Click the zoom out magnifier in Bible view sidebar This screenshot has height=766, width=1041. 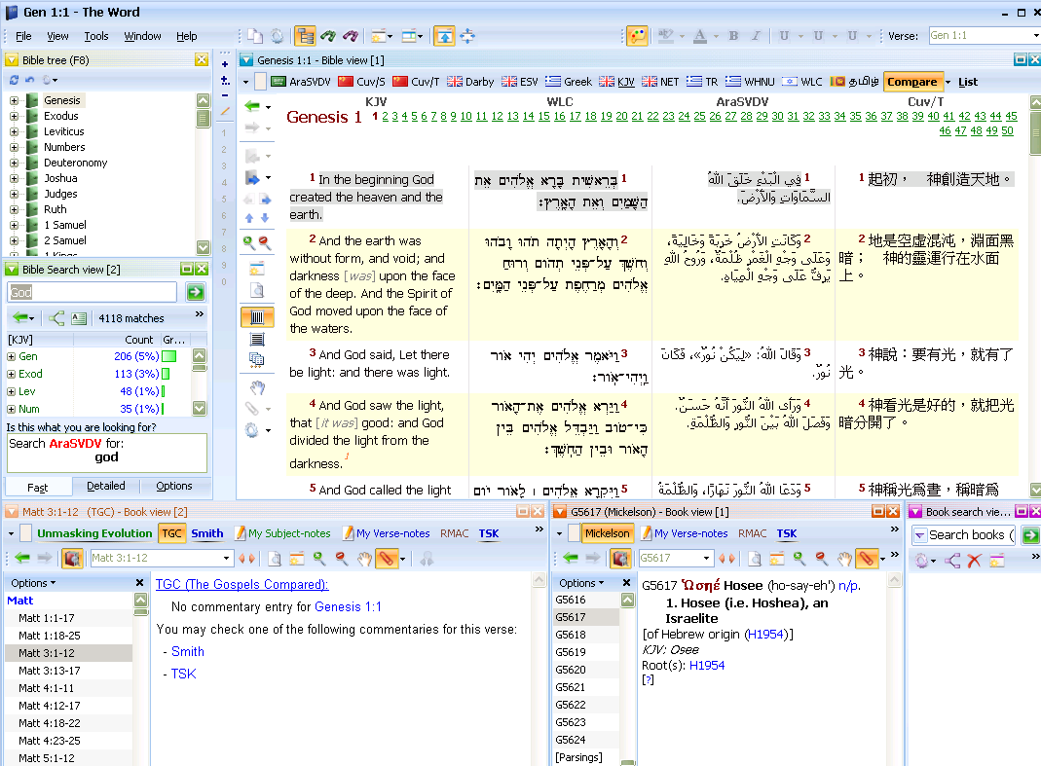tap(264, 242)
